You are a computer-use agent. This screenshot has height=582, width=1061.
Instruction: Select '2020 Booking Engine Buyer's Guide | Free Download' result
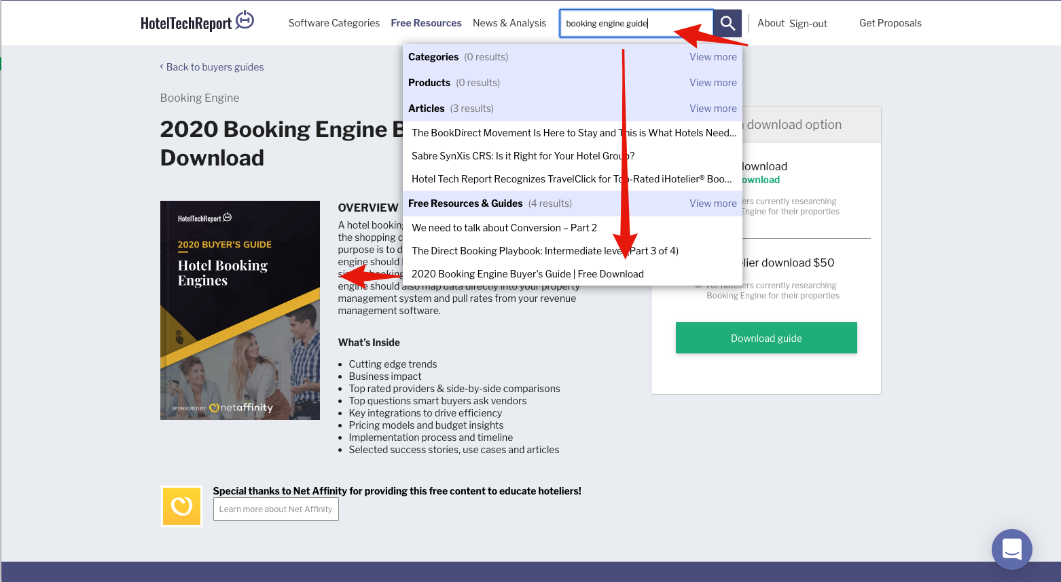pos(573,274)
